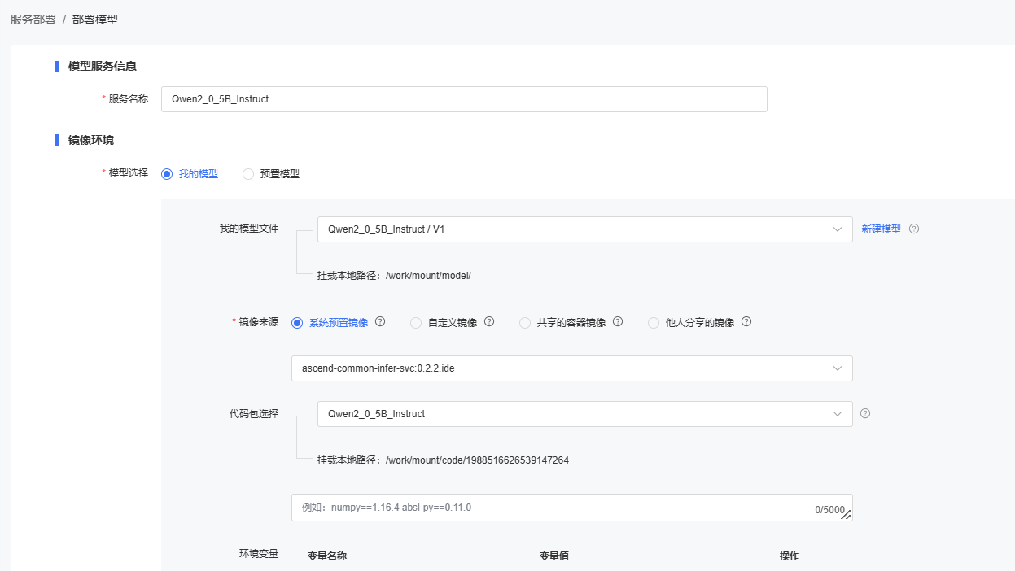Click help icon beside 自定义镜像
The width and height of the screenshot is (1015, 571).
pyautogui.click(x=489, y=322)
